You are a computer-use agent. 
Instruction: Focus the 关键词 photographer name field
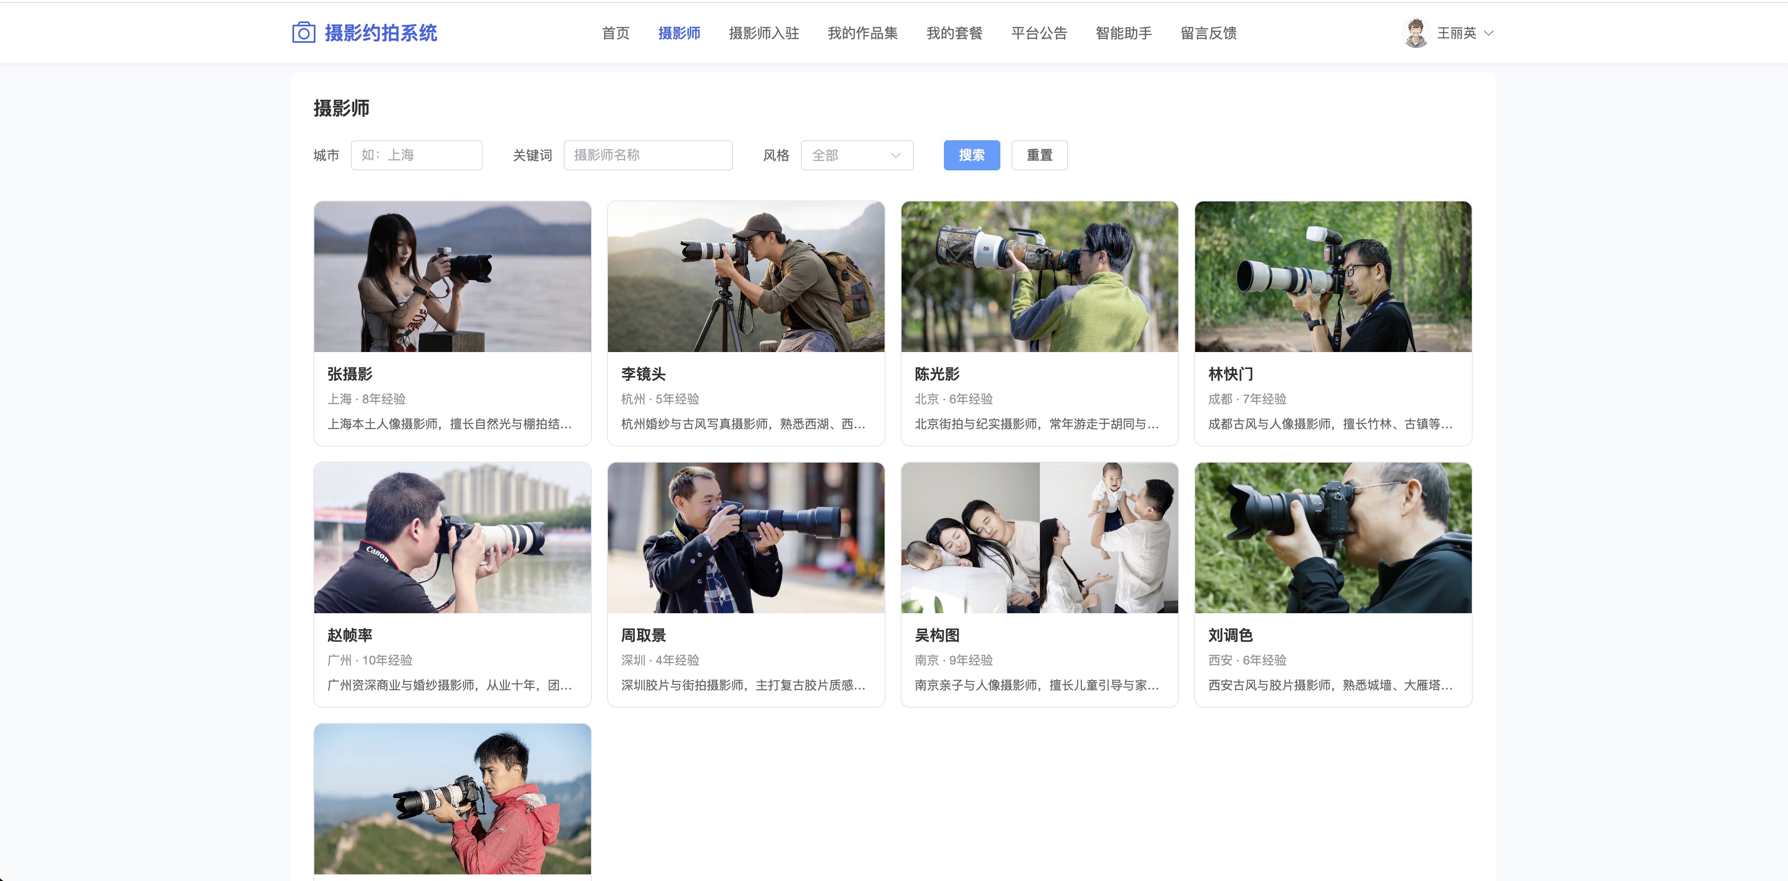[x=647, y=155]
